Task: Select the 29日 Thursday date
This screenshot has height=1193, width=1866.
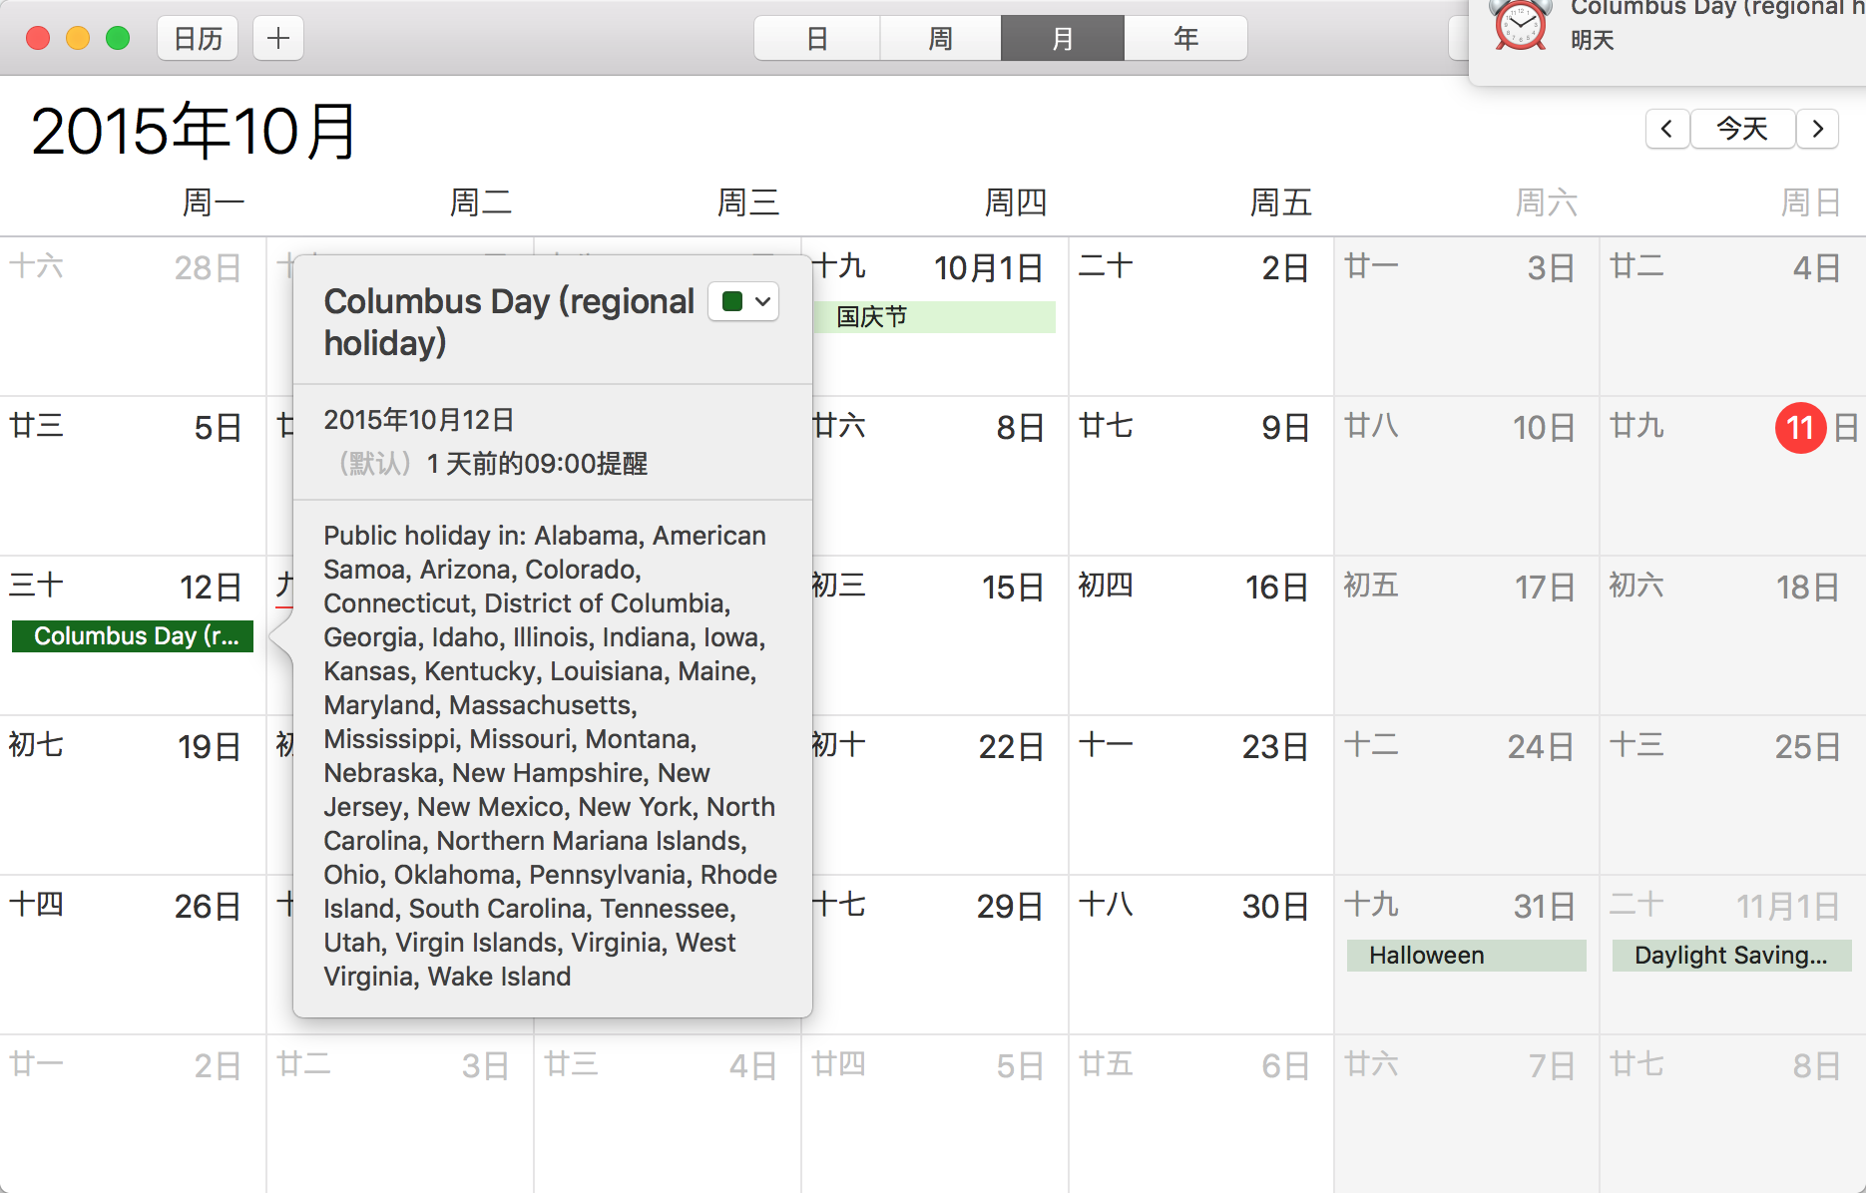Action: [x=1010, y=907]
